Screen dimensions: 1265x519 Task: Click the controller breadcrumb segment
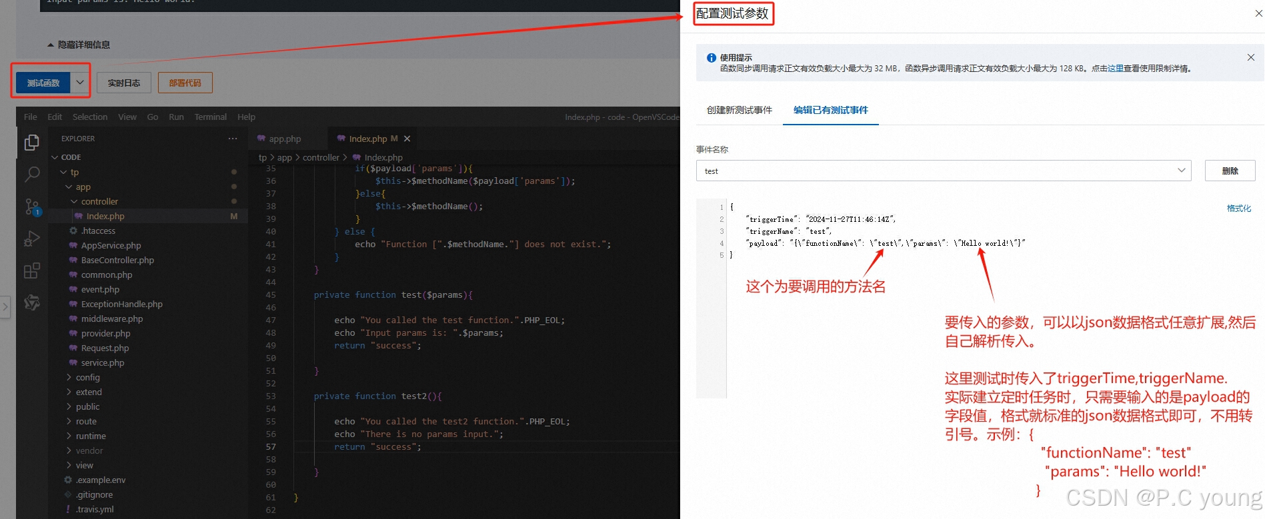321,157
